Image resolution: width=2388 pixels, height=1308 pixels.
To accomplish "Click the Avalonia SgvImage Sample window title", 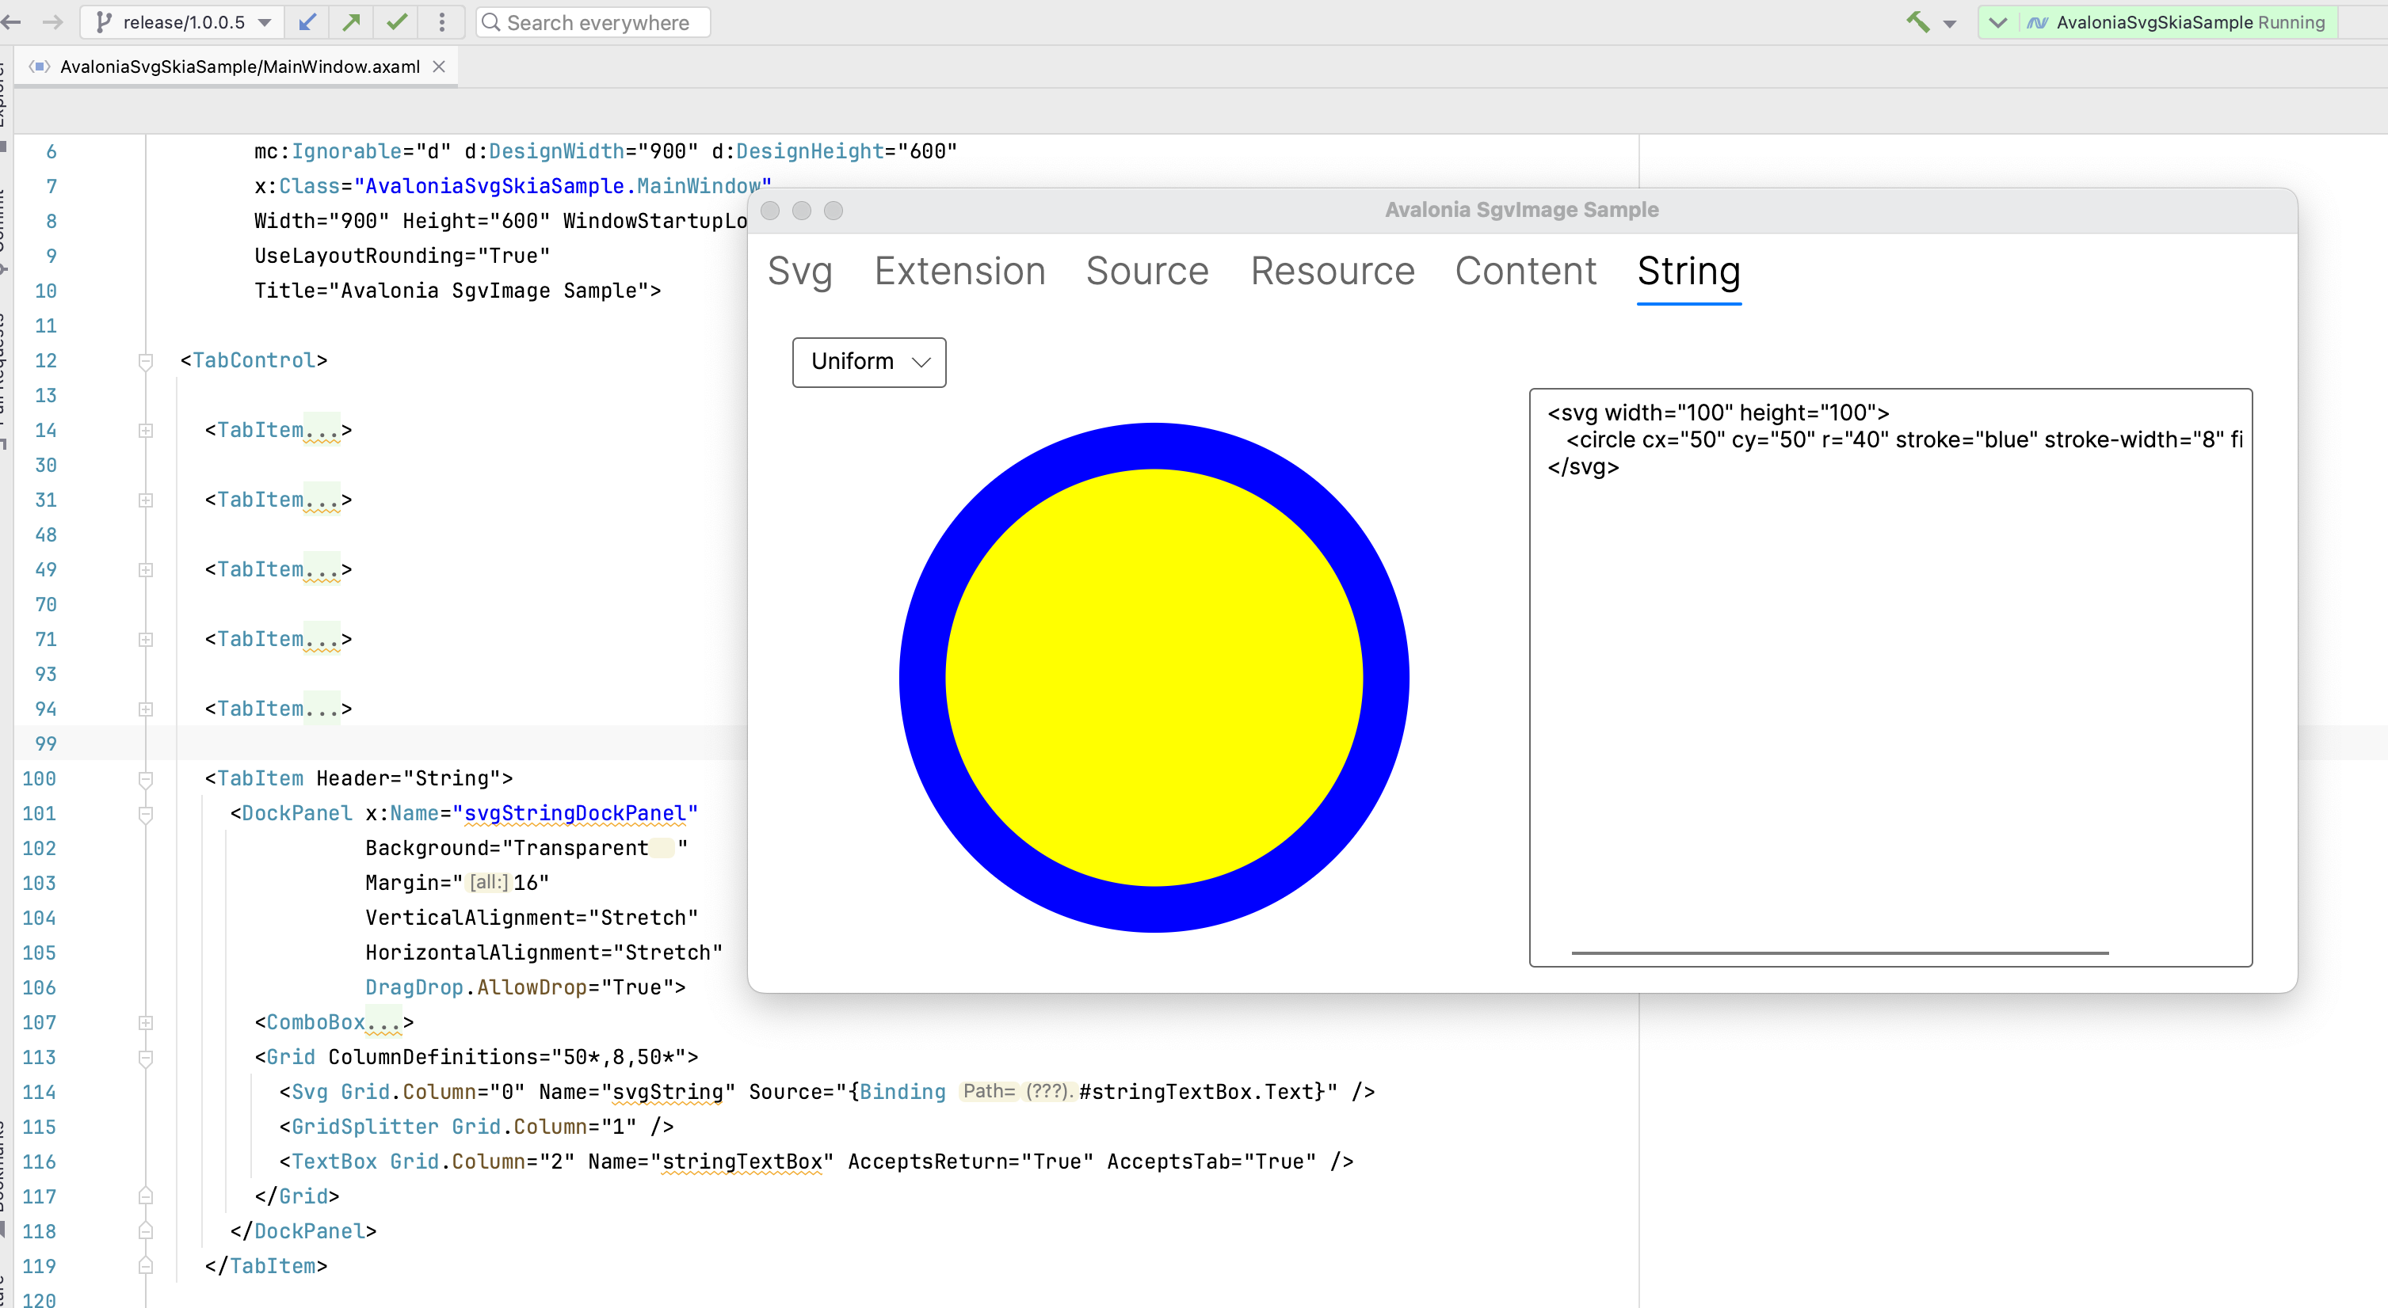I will (1521, 211).
